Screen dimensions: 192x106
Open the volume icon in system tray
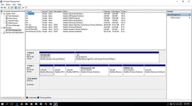[177, 104]
